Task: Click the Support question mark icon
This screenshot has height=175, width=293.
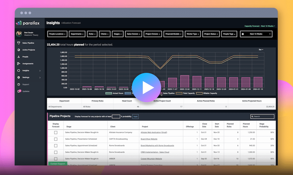Action: point(18,84)
